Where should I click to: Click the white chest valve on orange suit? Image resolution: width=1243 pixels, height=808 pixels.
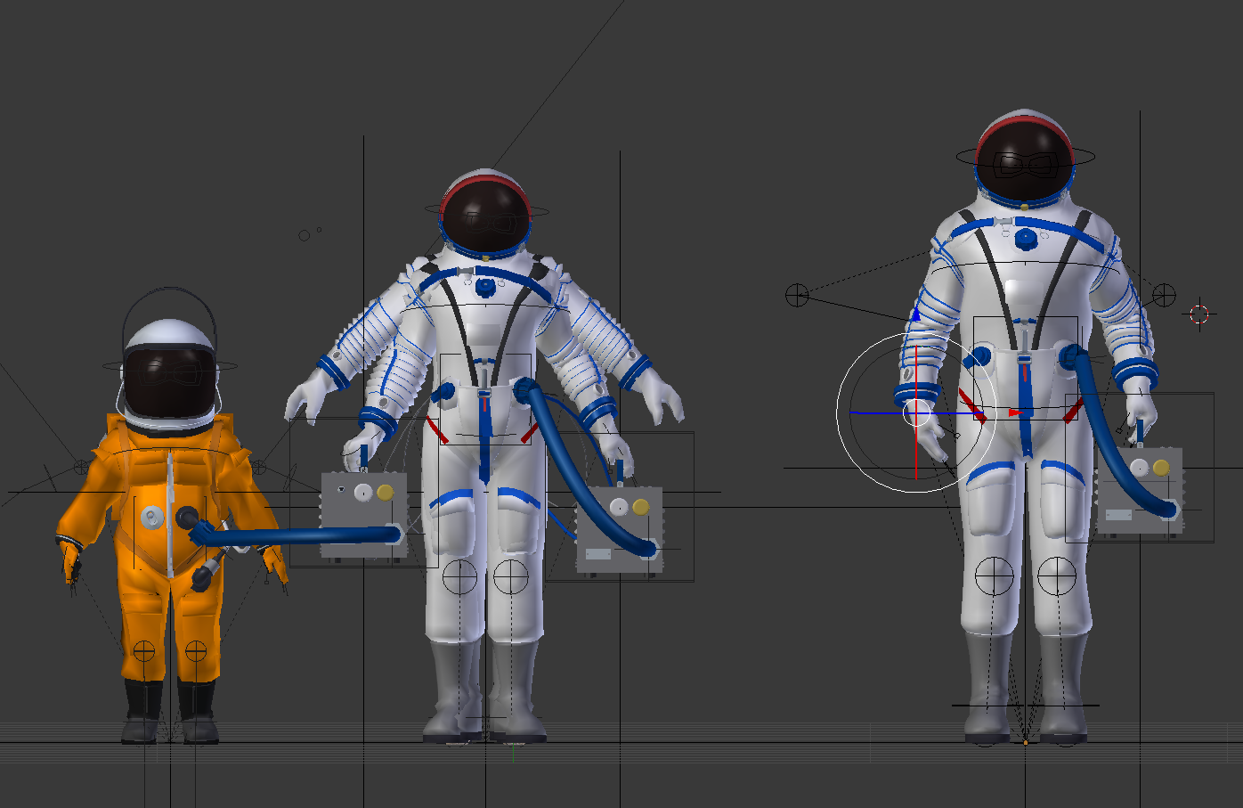click(x=152, y=515)
